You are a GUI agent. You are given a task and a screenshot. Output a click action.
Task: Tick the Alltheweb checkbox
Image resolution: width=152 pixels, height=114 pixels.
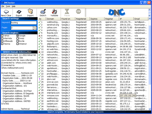2,41
